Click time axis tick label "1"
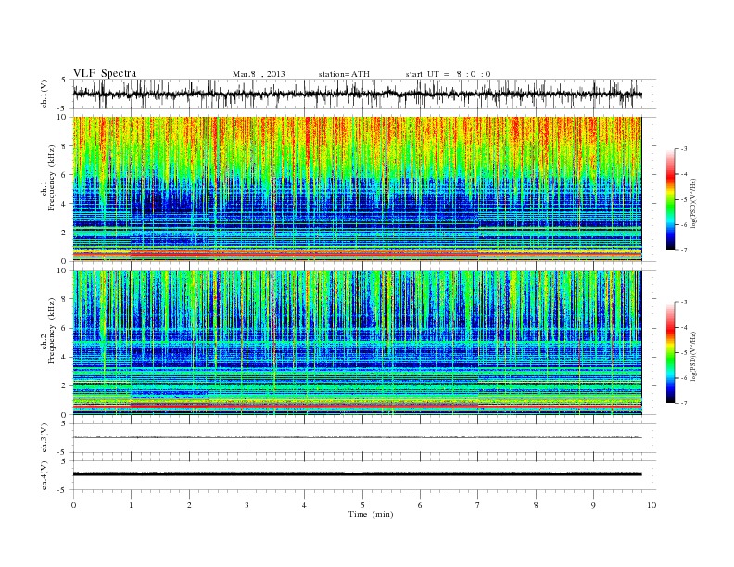This screenshot has width=734, height=567. [x=131, y=505]
